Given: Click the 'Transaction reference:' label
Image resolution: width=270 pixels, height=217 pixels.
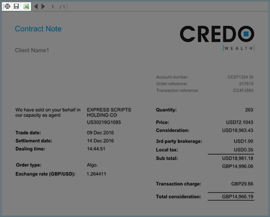Looking at the screenshot, I should pos(177,91).
